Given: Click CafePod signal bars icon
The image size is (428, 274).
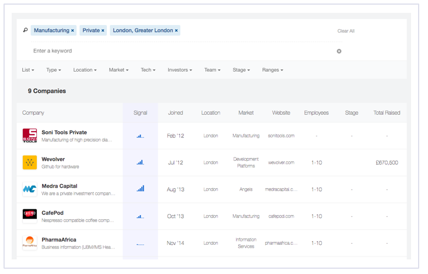Looking at the screenshot, I should [x=140, y=216].
